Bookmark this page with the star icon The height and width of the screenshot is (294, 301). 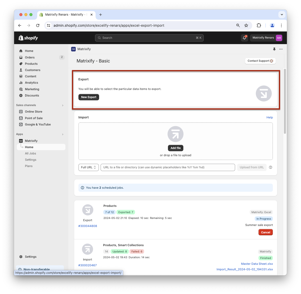pyautogui.click(x=246, y=25)
